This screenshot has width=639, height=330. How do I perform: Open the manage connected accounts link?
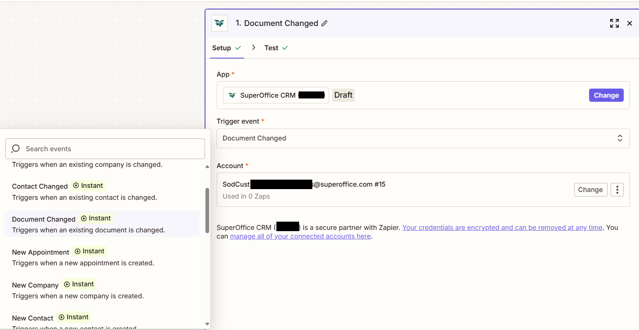300,236
